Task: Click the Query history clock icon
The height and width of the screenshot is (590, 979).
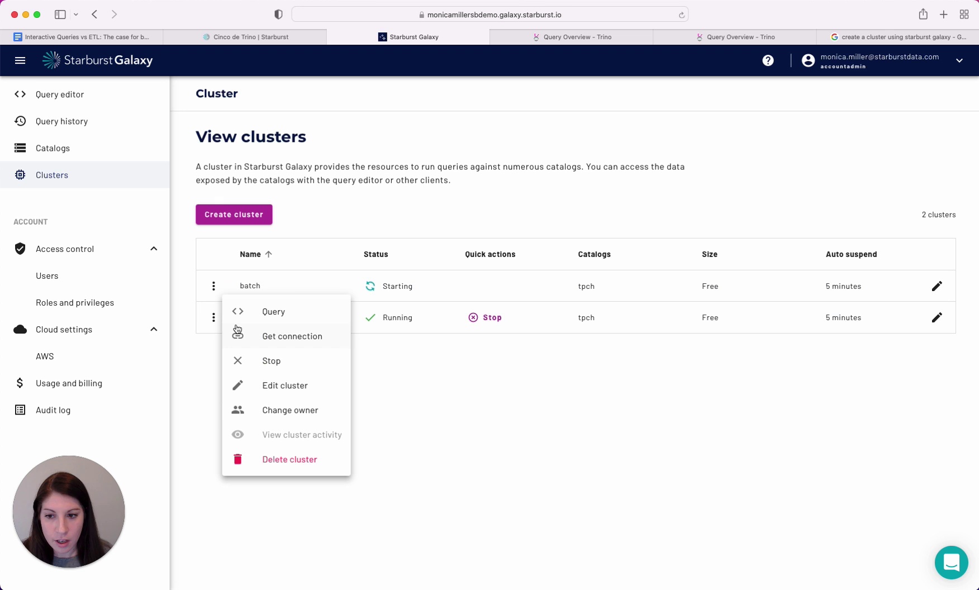Action: tap(20, 121)
